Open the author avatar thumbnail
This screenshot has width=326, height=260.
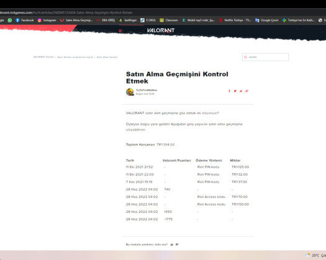coord(130,92)
